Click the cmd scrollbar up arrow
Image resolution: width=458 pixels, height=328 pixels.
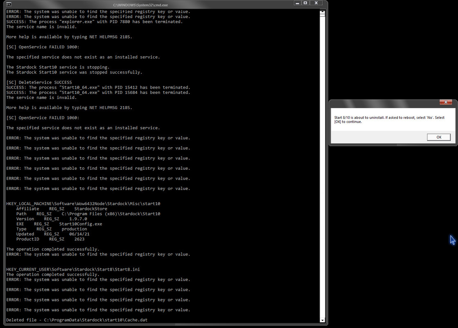(x=322, y=12)
